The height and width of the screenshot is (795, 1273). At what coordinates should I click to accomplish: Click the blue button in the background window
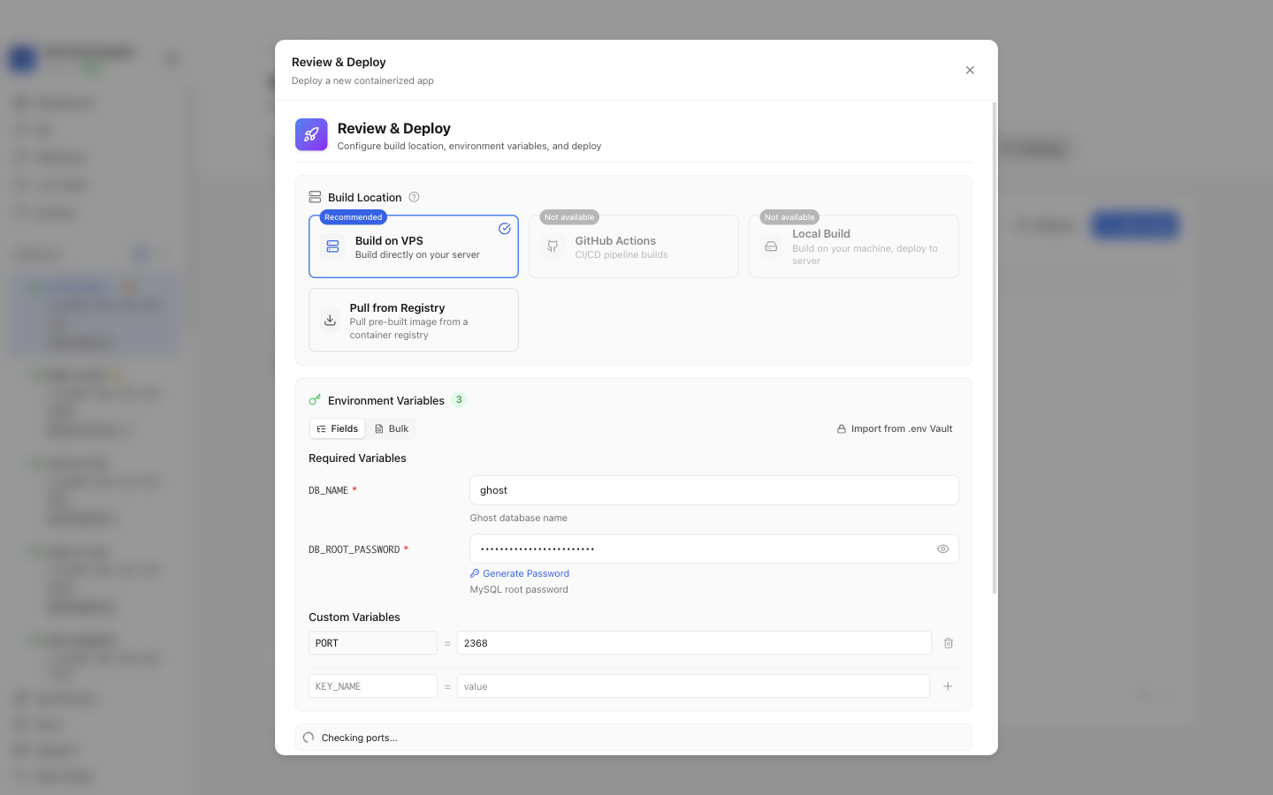pyautogui.click(x=1135, y=225)
